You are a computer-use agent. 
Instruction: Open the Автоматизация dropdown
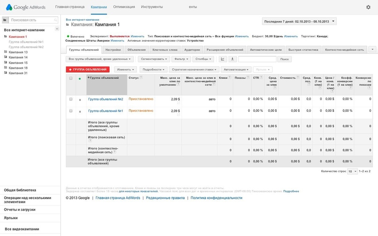(x=236, y=70)
